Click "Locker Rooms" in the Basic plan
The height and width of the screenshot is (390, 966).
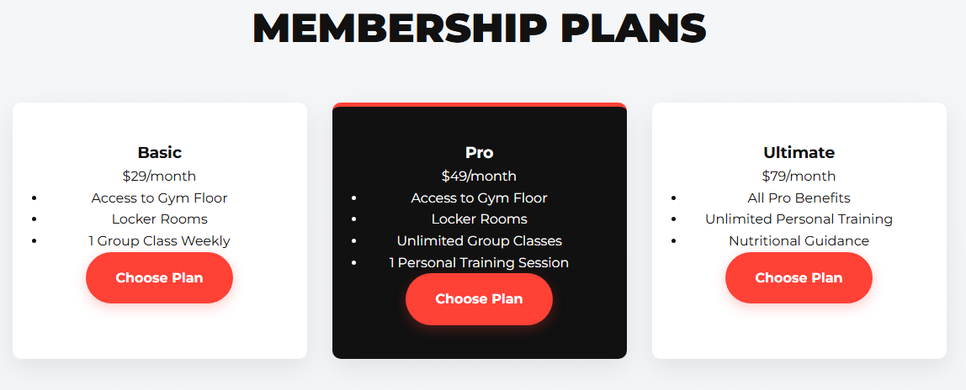[x=159, y=219]
